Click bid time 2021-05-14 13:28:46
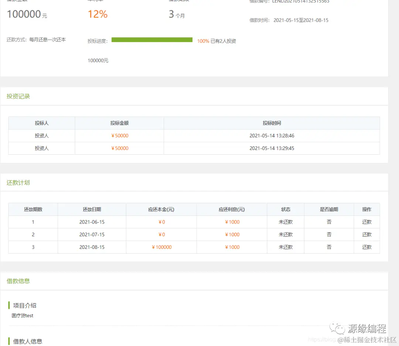Image resolution: width=399 pixels, height=346 pixels. tap(272, 136)
